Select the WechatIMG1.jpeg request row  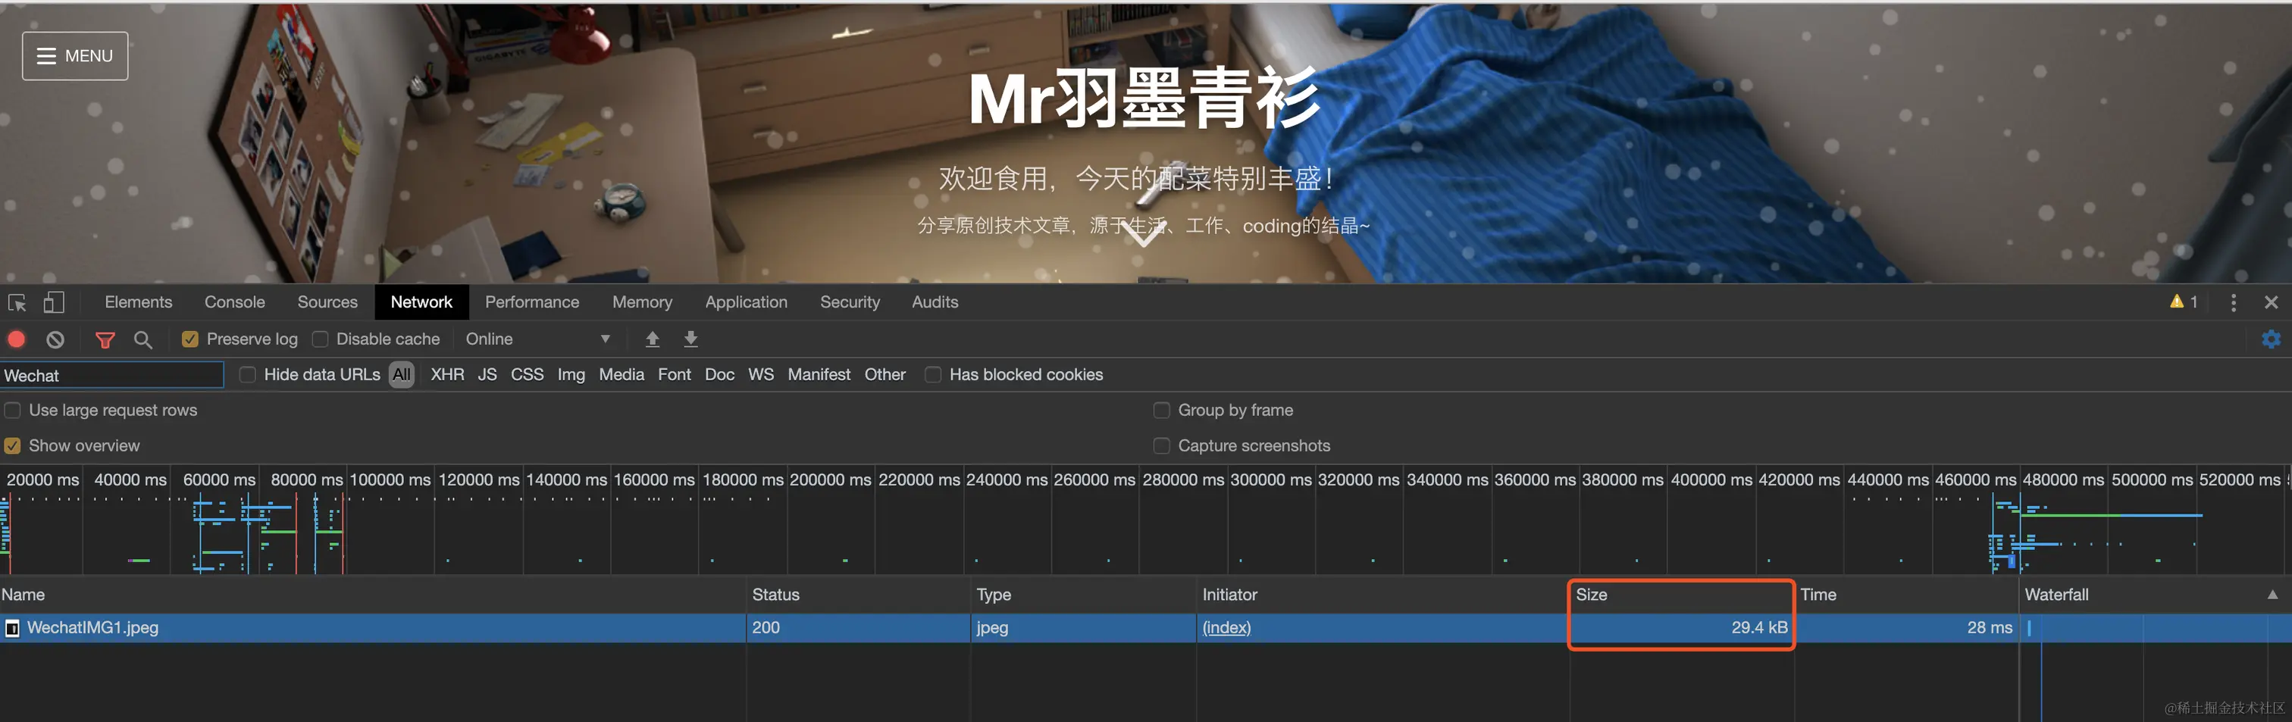(x=1146, y=628)
